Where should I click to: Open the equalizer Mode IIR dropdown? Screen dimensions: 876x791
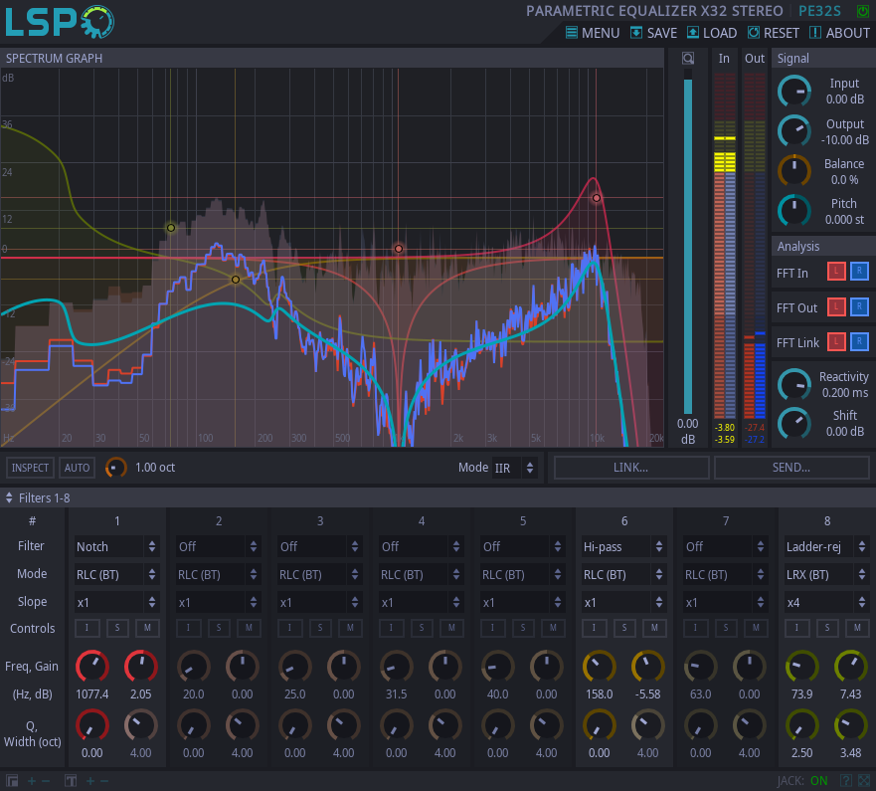[514, 468]
